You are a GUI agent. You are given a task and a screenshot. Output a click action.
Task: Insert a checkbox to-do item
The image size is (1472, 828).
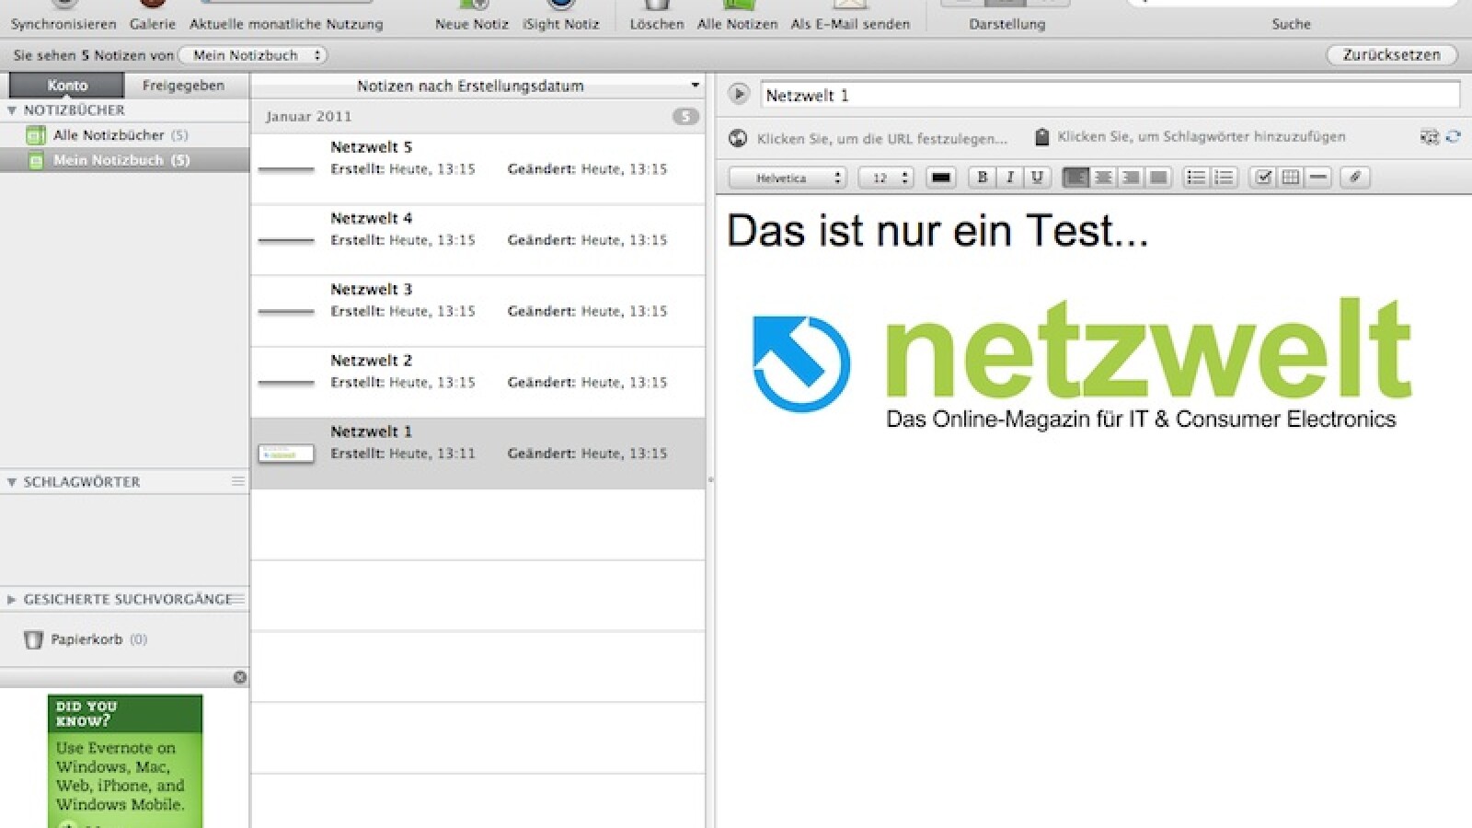tap(1263, 178)
